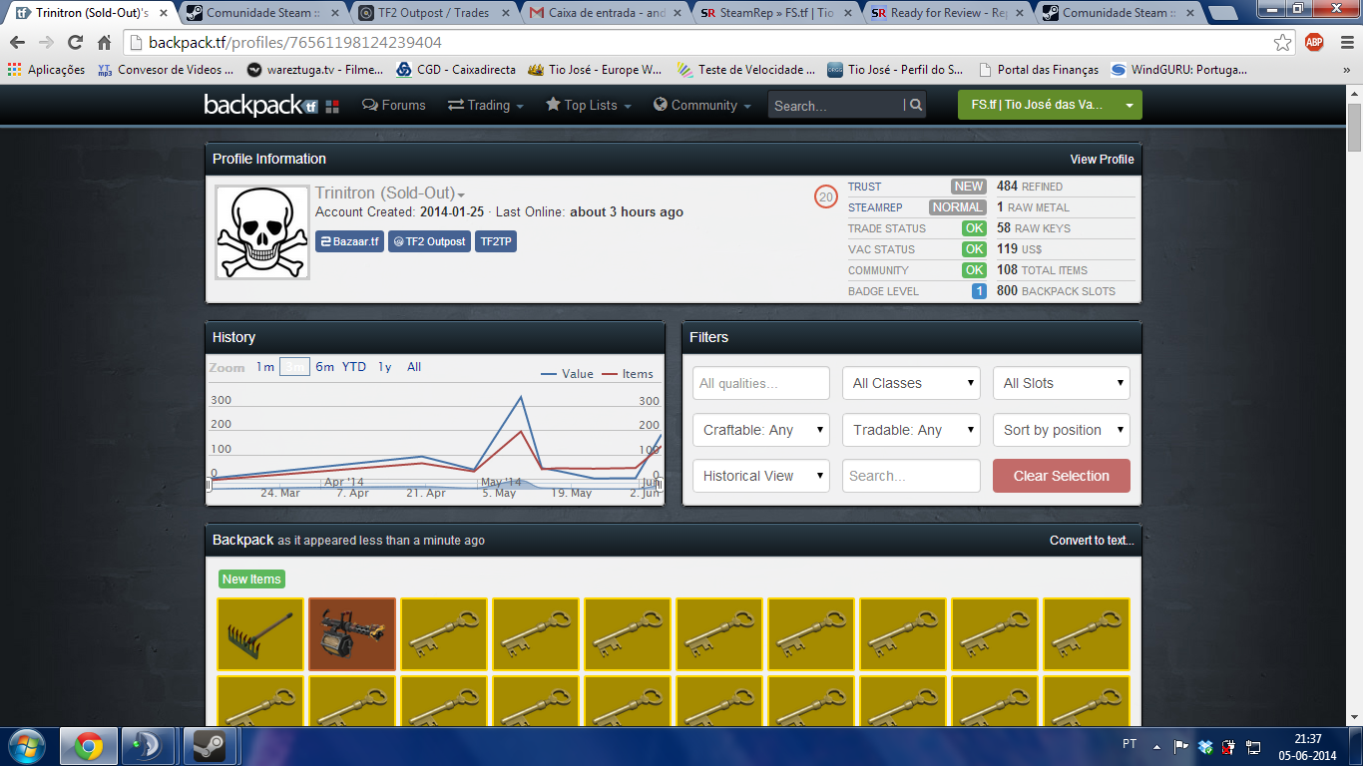Click the taskbar clock 21:37
Screen dimensions: 1363x766
(1307, 739)
